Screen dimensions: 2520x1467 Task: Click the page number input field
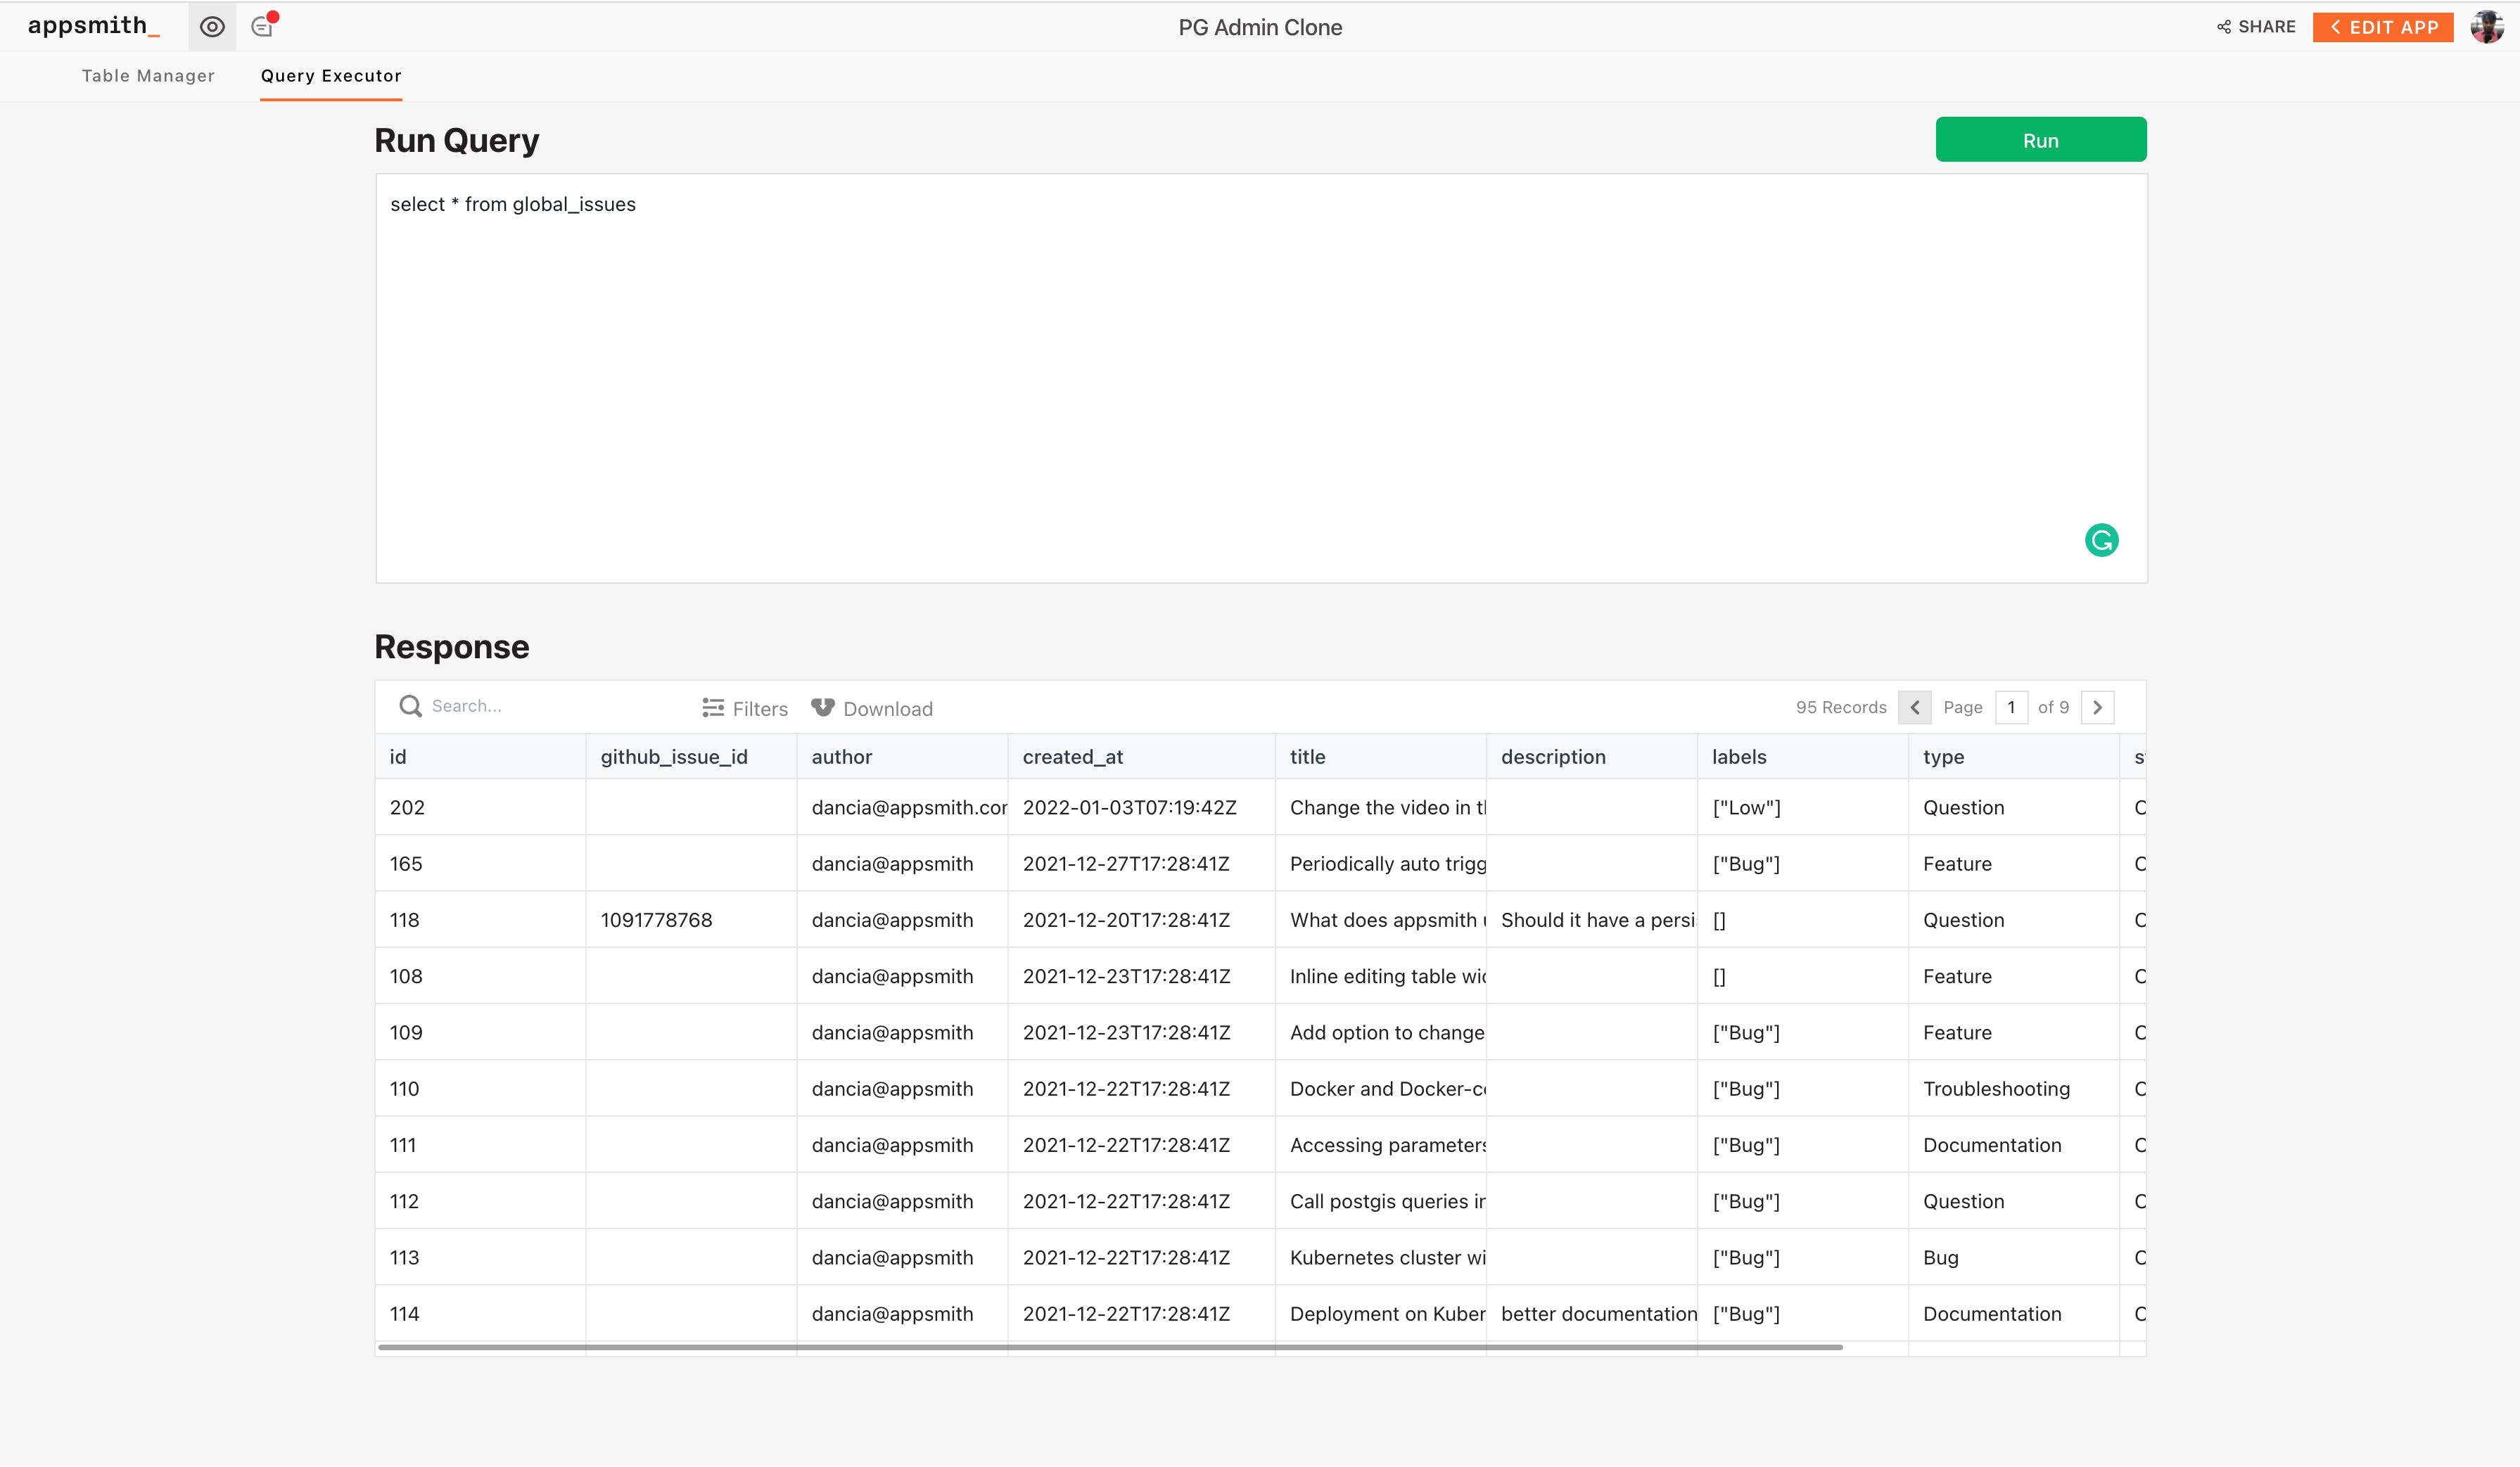click(2011, 707)
